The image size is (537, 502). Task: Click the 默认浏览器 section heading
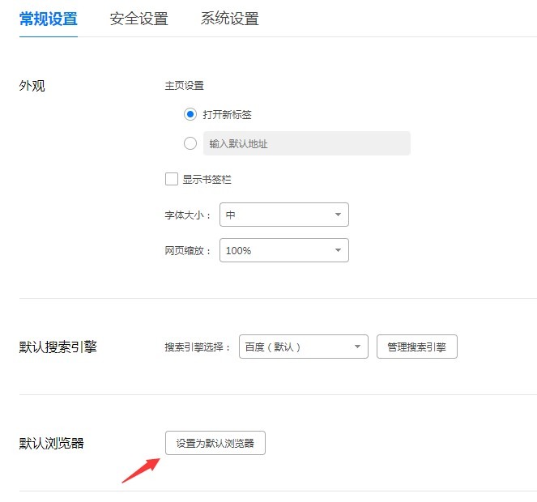(x=51, y=443)
